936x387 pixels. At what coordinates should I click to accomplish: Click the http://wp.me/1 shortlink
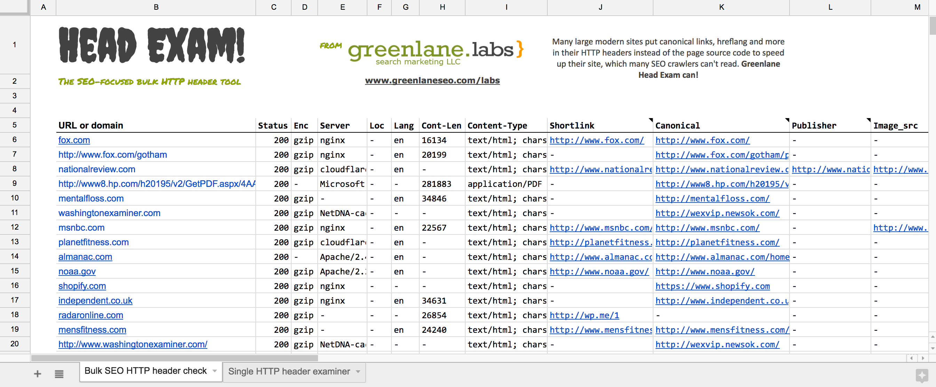point(584,315)
